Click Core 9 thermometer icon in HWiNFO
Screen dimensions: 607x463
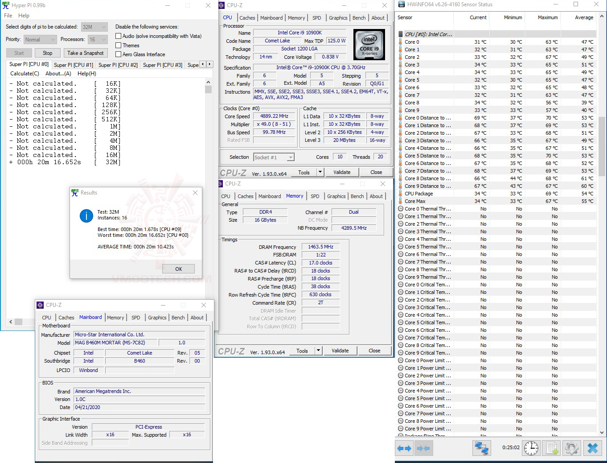tap(401, 110)
